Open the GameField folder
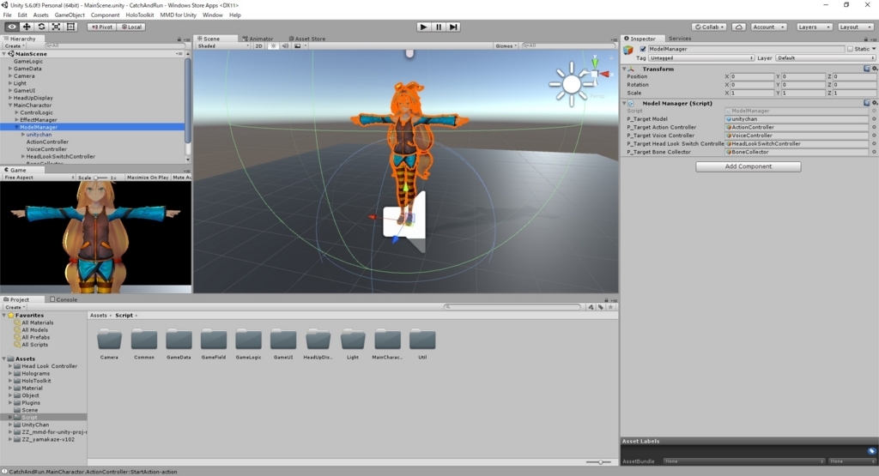 tap(214, 344)
